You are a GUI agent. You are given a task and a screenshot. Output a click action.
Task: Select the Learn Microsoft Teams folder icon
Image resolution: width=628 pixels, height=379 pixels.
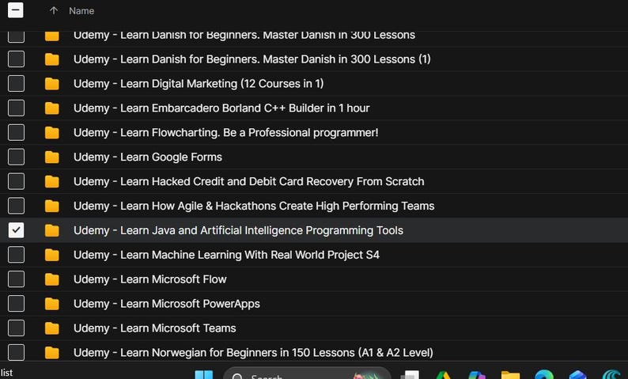[x=51, y=328]
